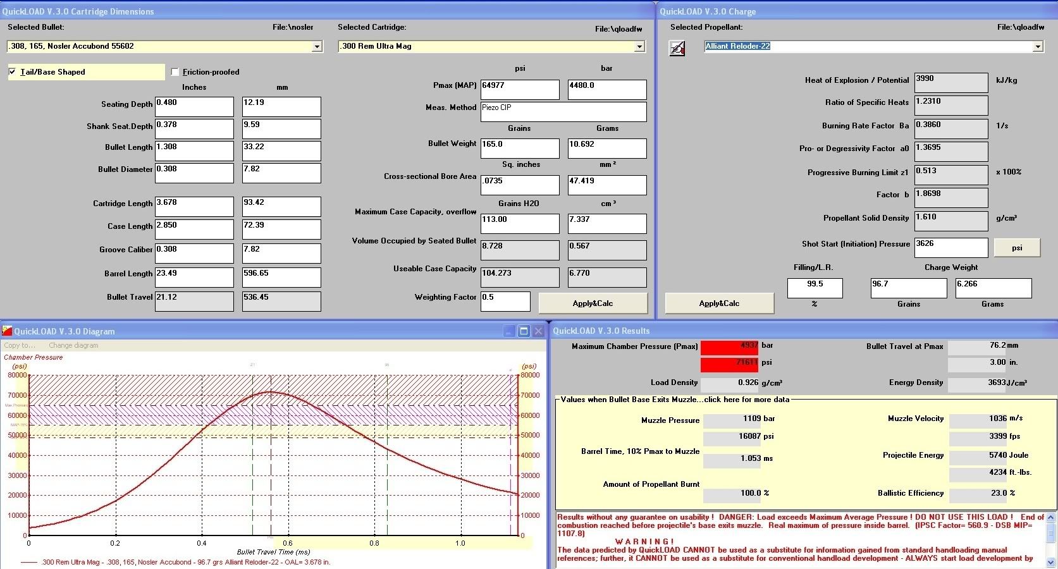Open the Selected Cartridge dropdown
Image resolution: width=1058 pixels, height=569 pixels.
coord(639,46)
